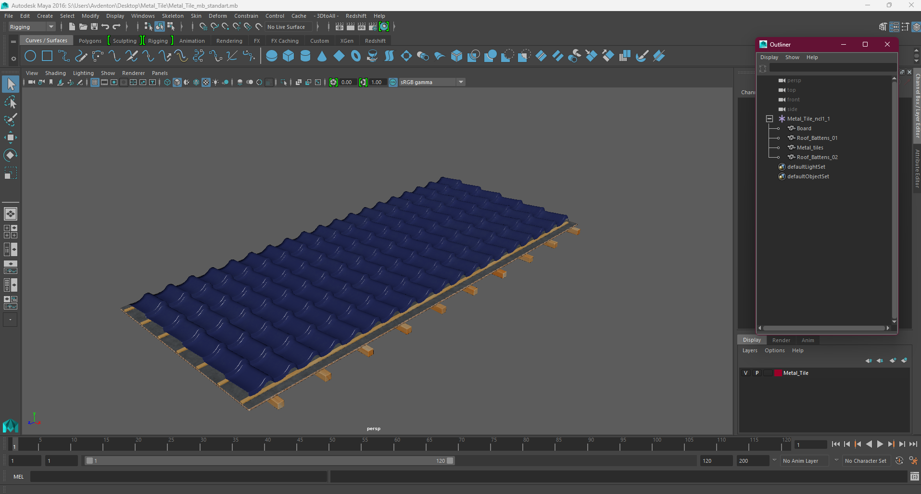Click the Render current frame icon
The height and width of the screenshot is (494, 921).
coord(351,27)
